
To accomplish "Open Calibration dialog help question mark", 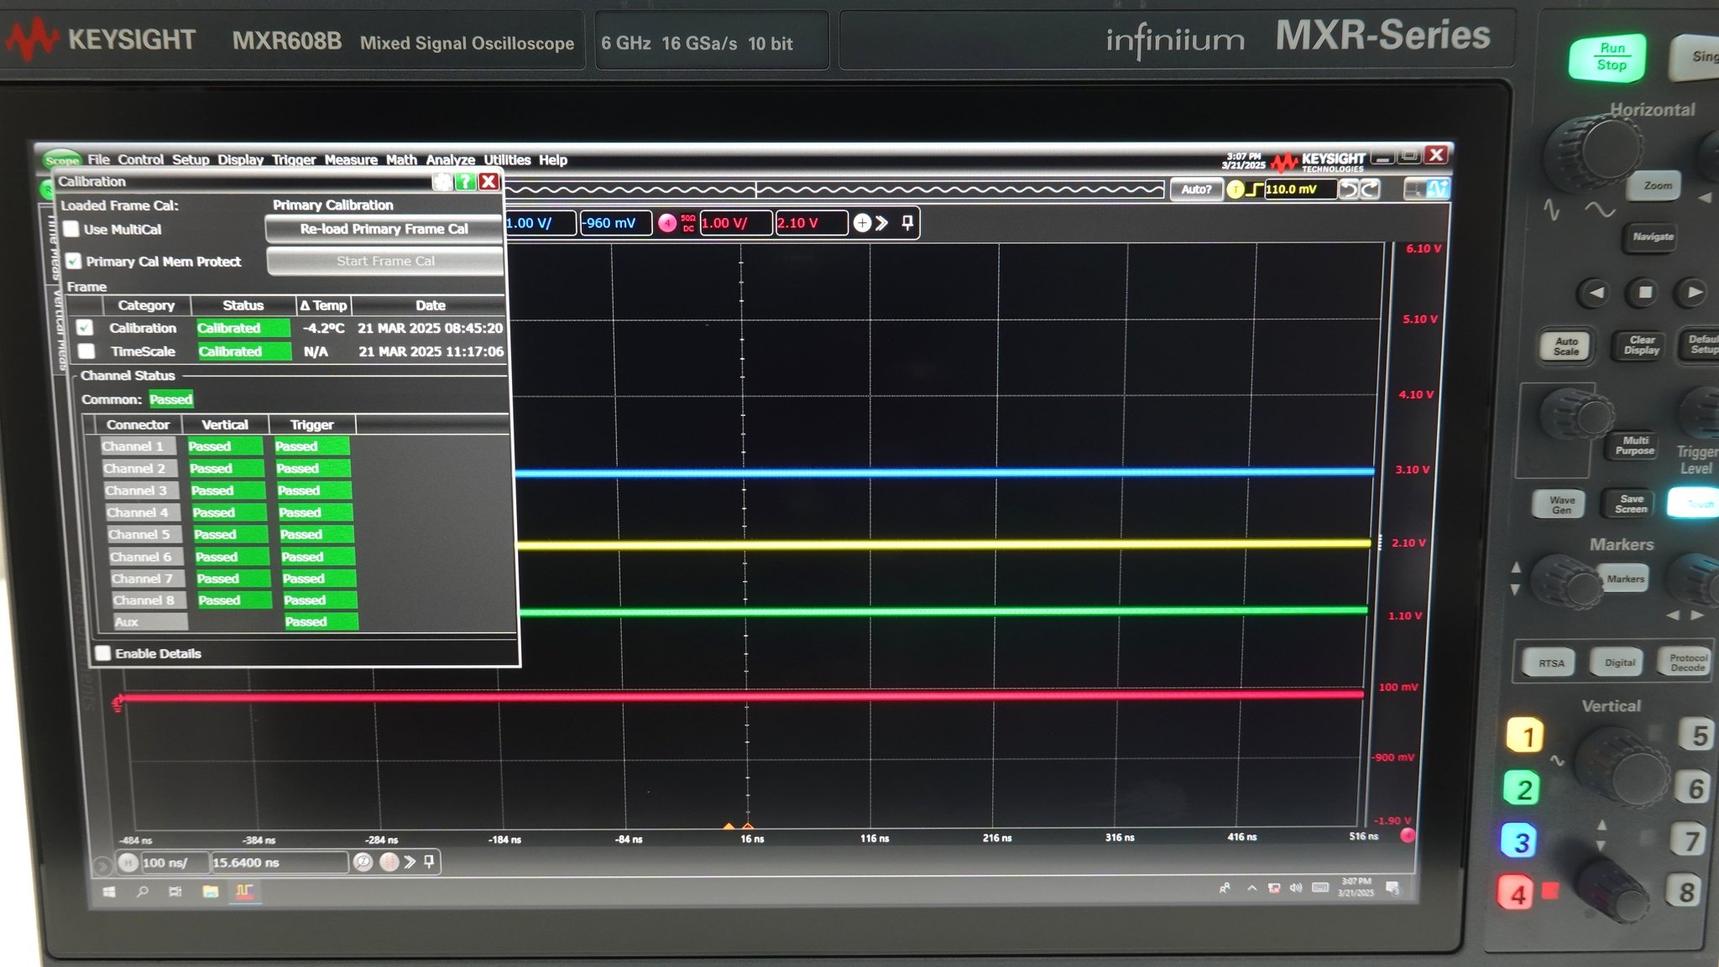I will (x=465, y=182).
